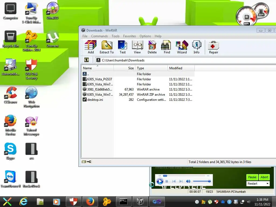Select the 6305_Vista_PG537 folder row

pyautogui.click(x=138, y=79)
